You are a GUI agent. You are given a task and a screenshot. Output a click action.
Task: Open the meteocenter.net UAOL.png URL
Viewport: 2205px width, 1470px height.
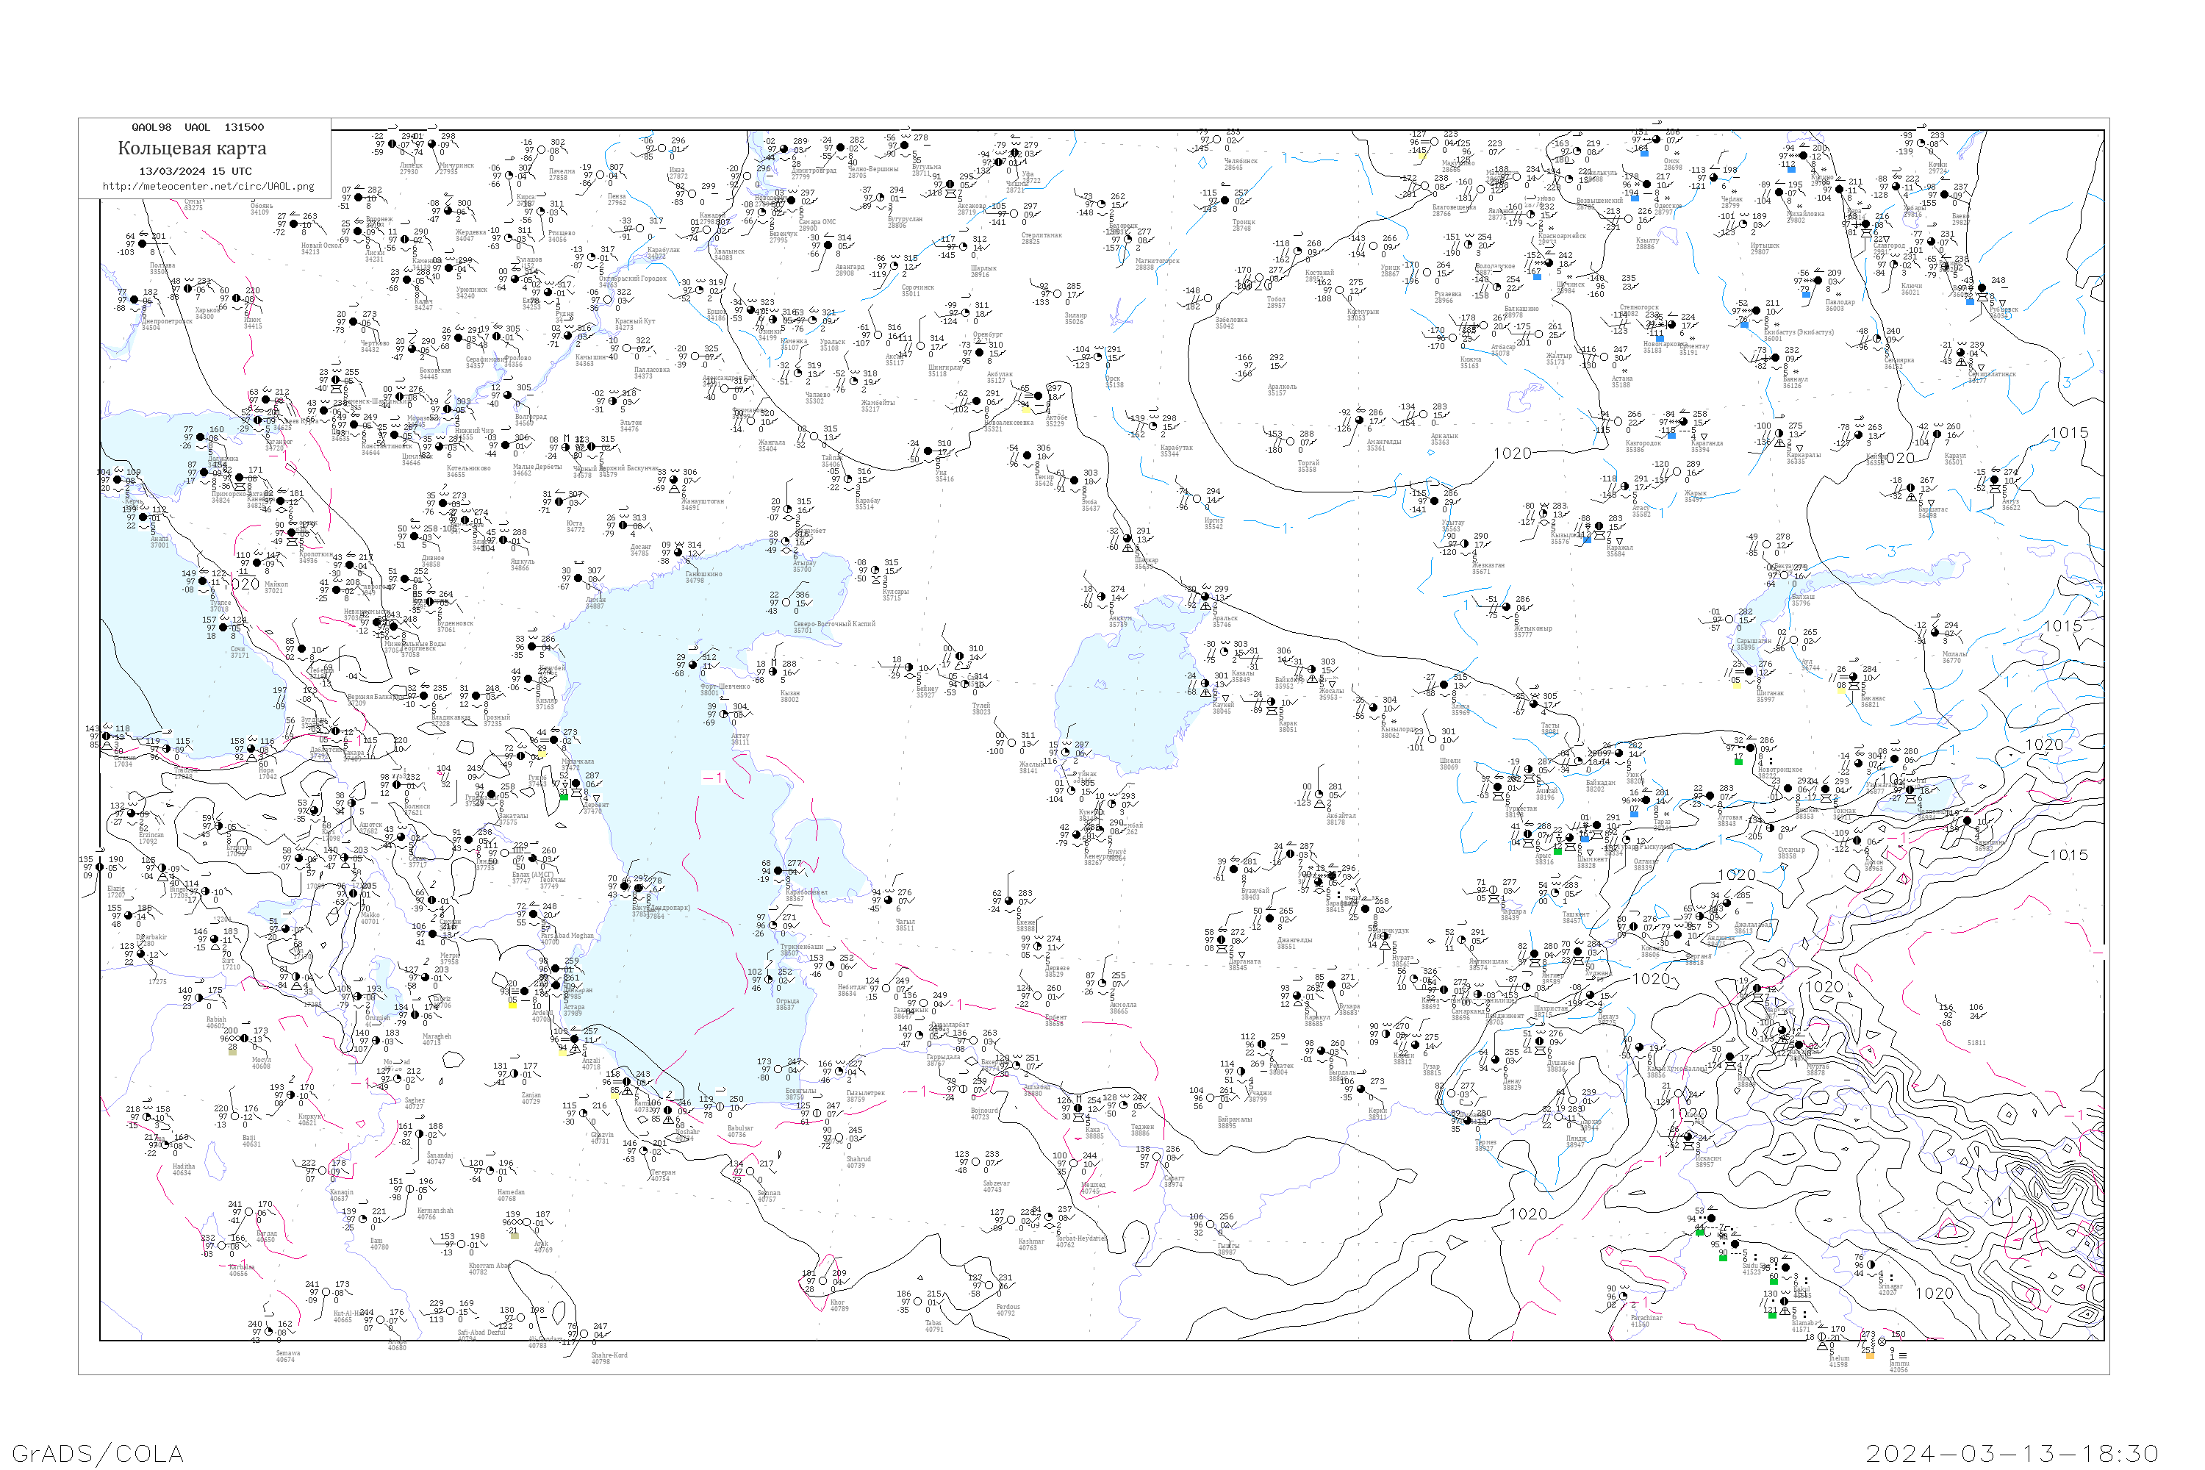tap(208, 187)
